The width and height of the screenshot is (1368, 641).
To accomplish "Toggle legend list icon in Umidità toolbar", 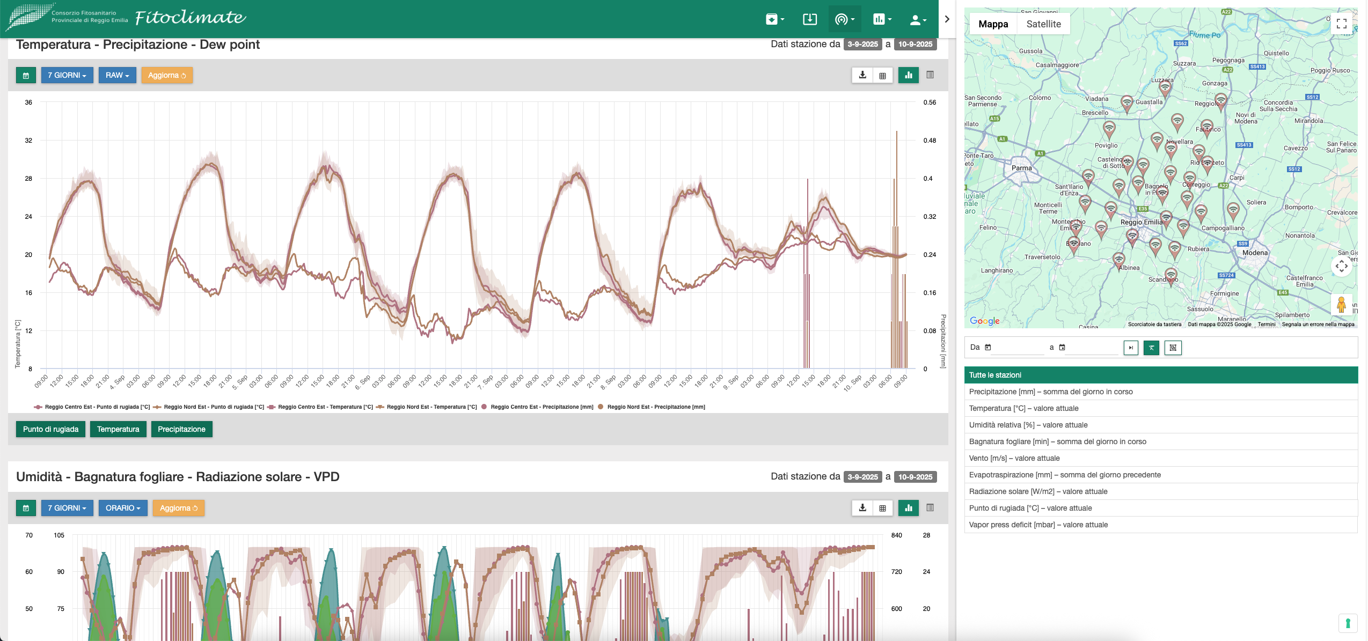I will pyautogui.click(x=930, y=508).
